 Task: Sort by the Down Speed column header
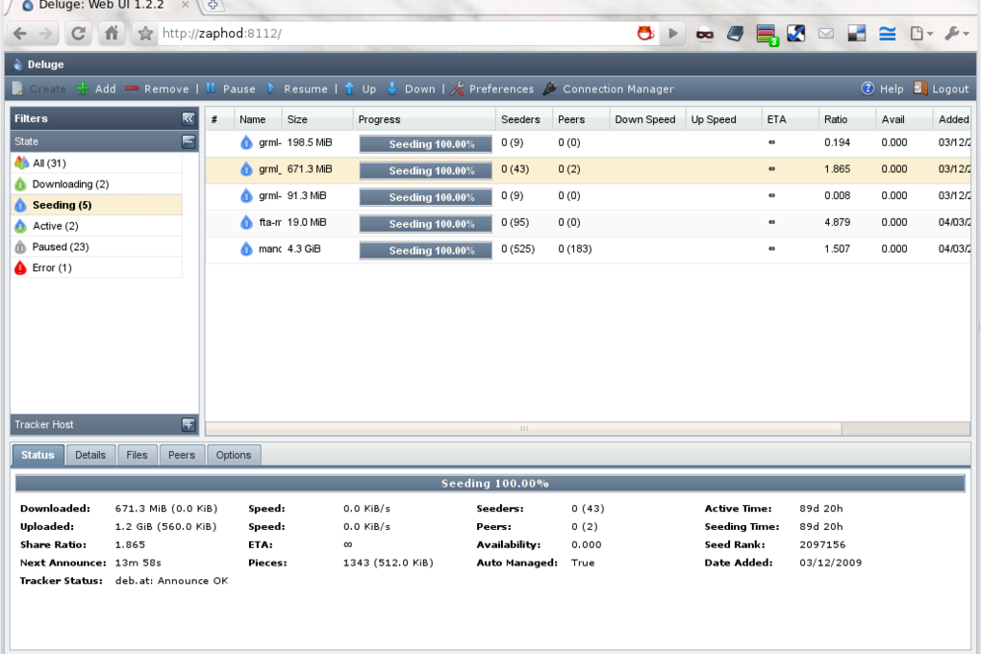pos(647,119)
